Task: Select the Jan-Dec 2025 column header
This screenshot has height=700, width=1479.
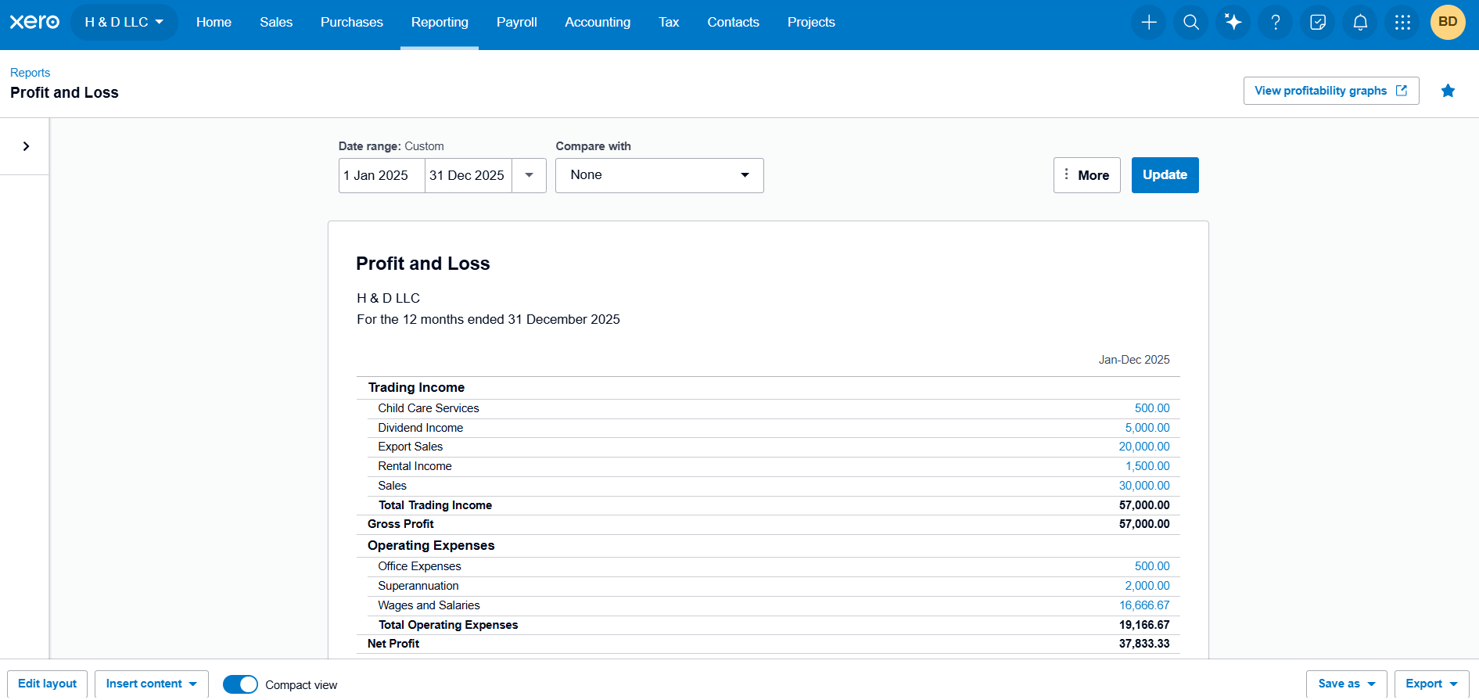Action: pyautogui.click(x=1134, y=360)
